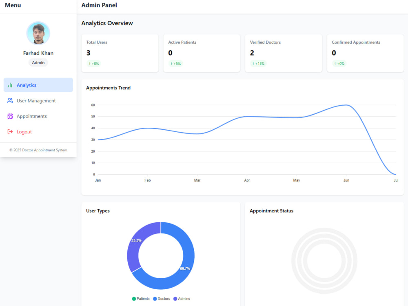Click the Analytics Overview heading
Viewport: 408px width, 306px height.
[107, 23]
